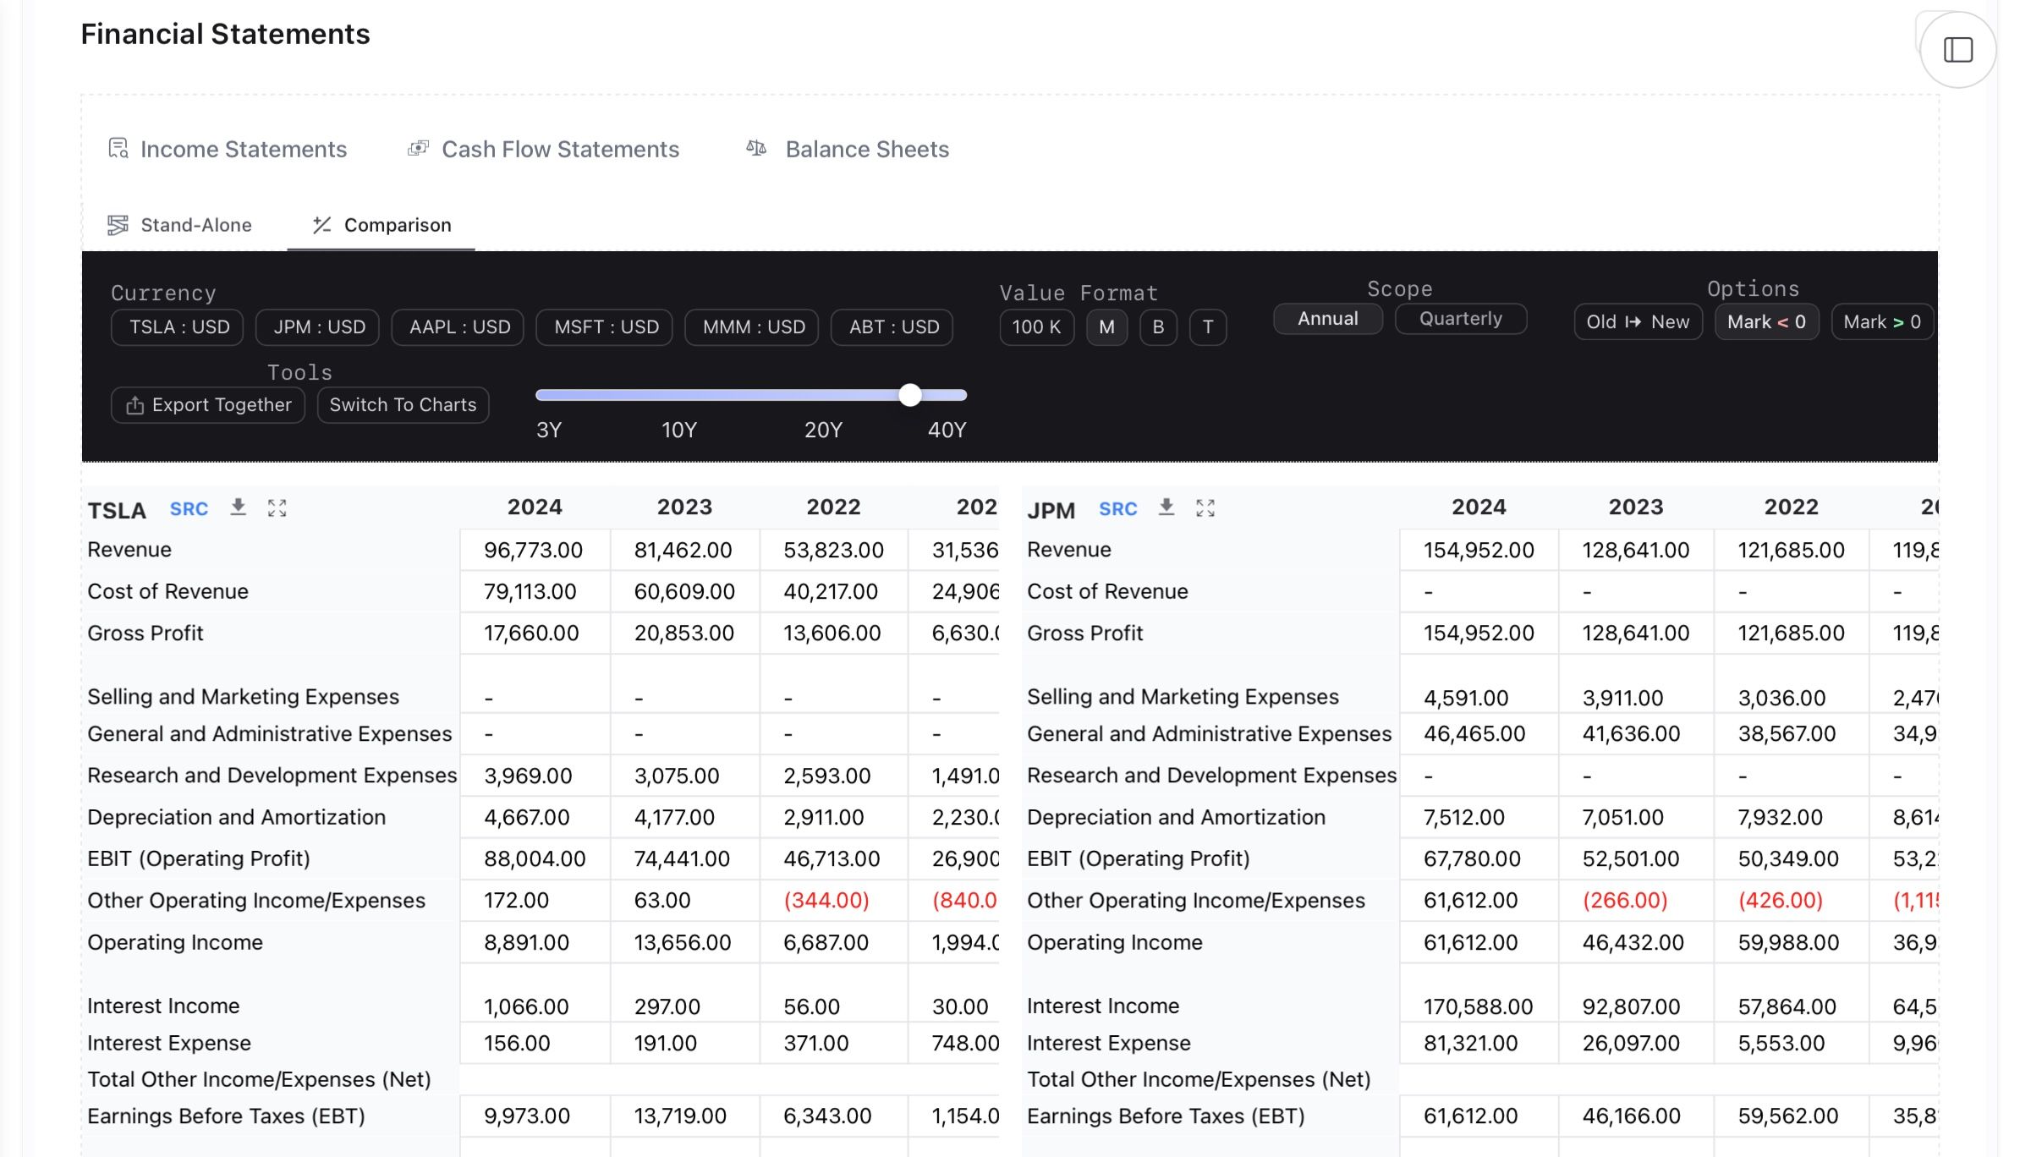Set value format to T (trillions)
The width and height of the screenshot is (2020, 1157).
click(1208, 327)
